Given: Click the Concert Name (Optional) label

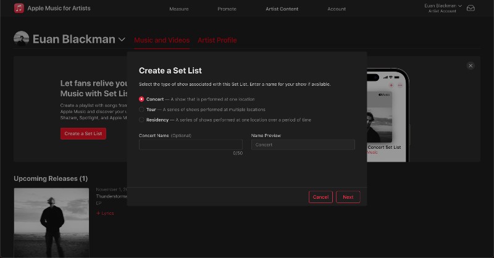Looking at the screenshot, I should click(165, 135).
